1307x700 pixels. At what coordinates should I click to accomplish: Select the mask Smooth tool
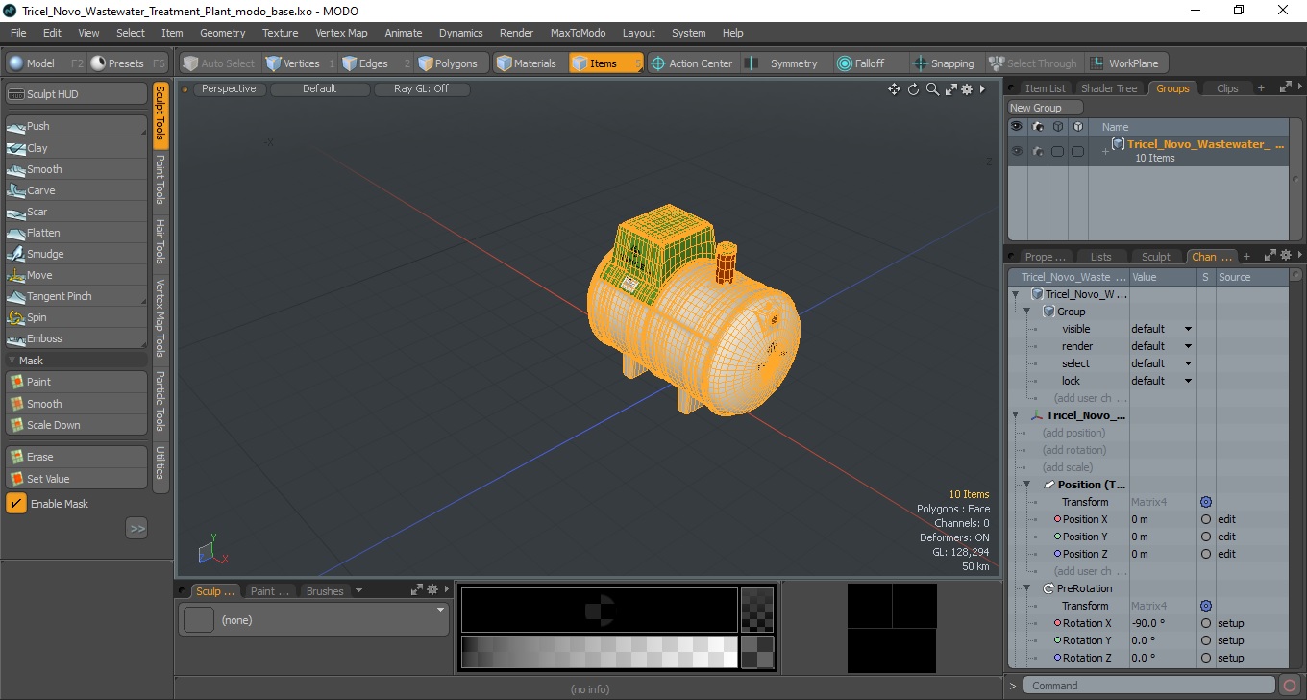(76, 404)
